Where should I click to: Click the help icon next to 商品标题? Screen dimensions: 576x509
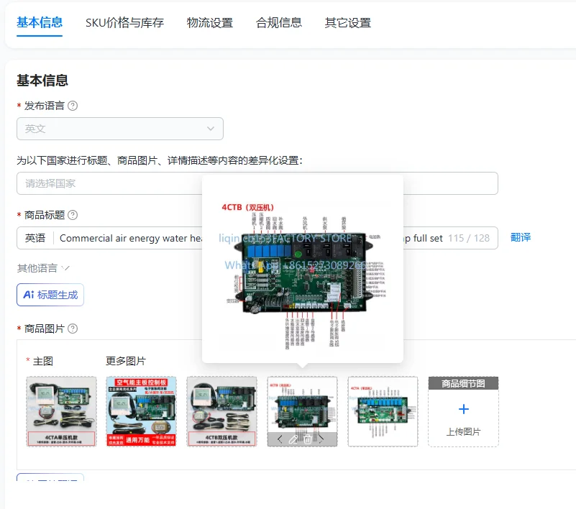[x=73, y=215]
